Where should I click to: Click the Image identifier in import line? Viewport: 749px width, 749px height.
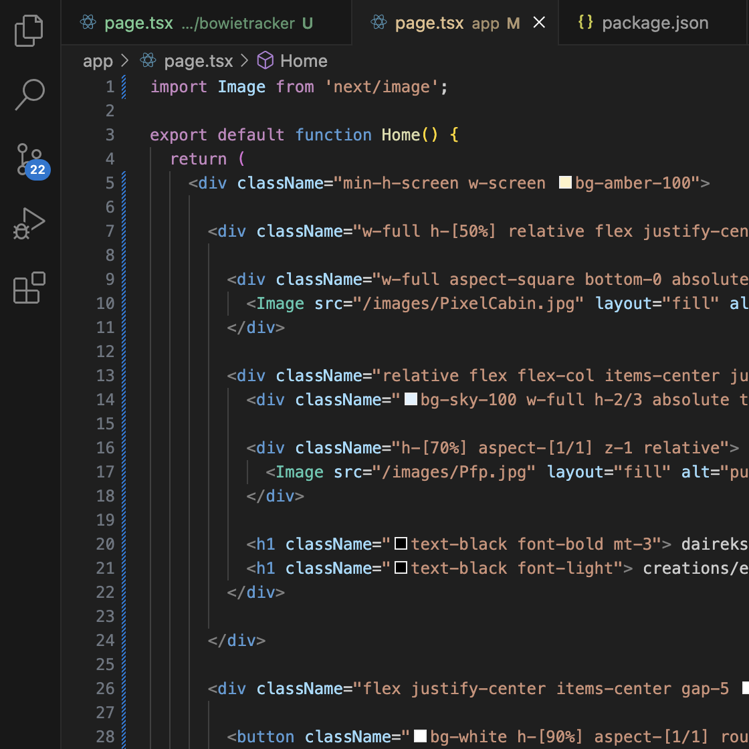click(x=241, y=87)
